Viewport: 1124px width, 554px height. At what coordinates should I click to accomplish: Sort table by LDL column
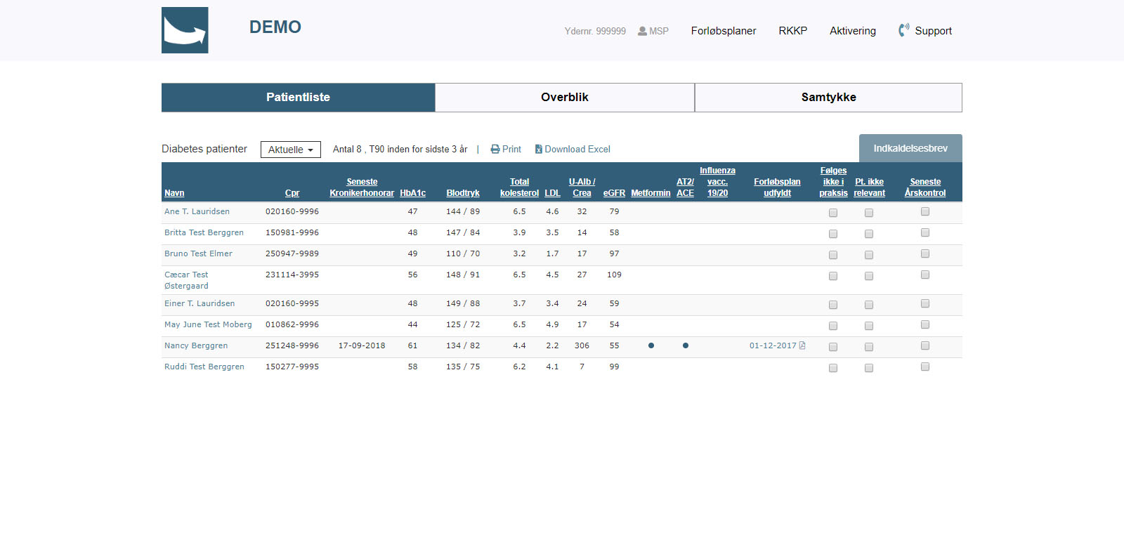tap(552, 193)
